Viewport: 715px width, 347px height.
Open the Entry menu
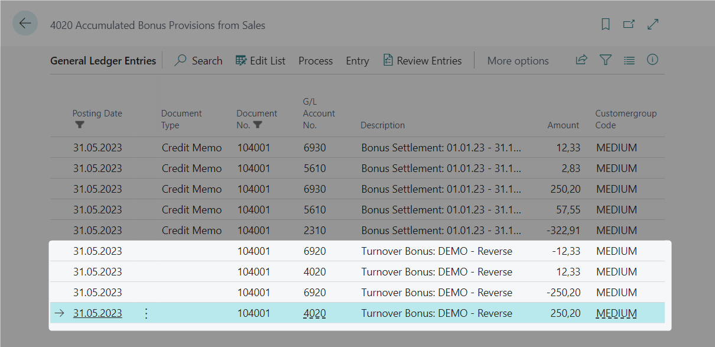click(357, 60)
